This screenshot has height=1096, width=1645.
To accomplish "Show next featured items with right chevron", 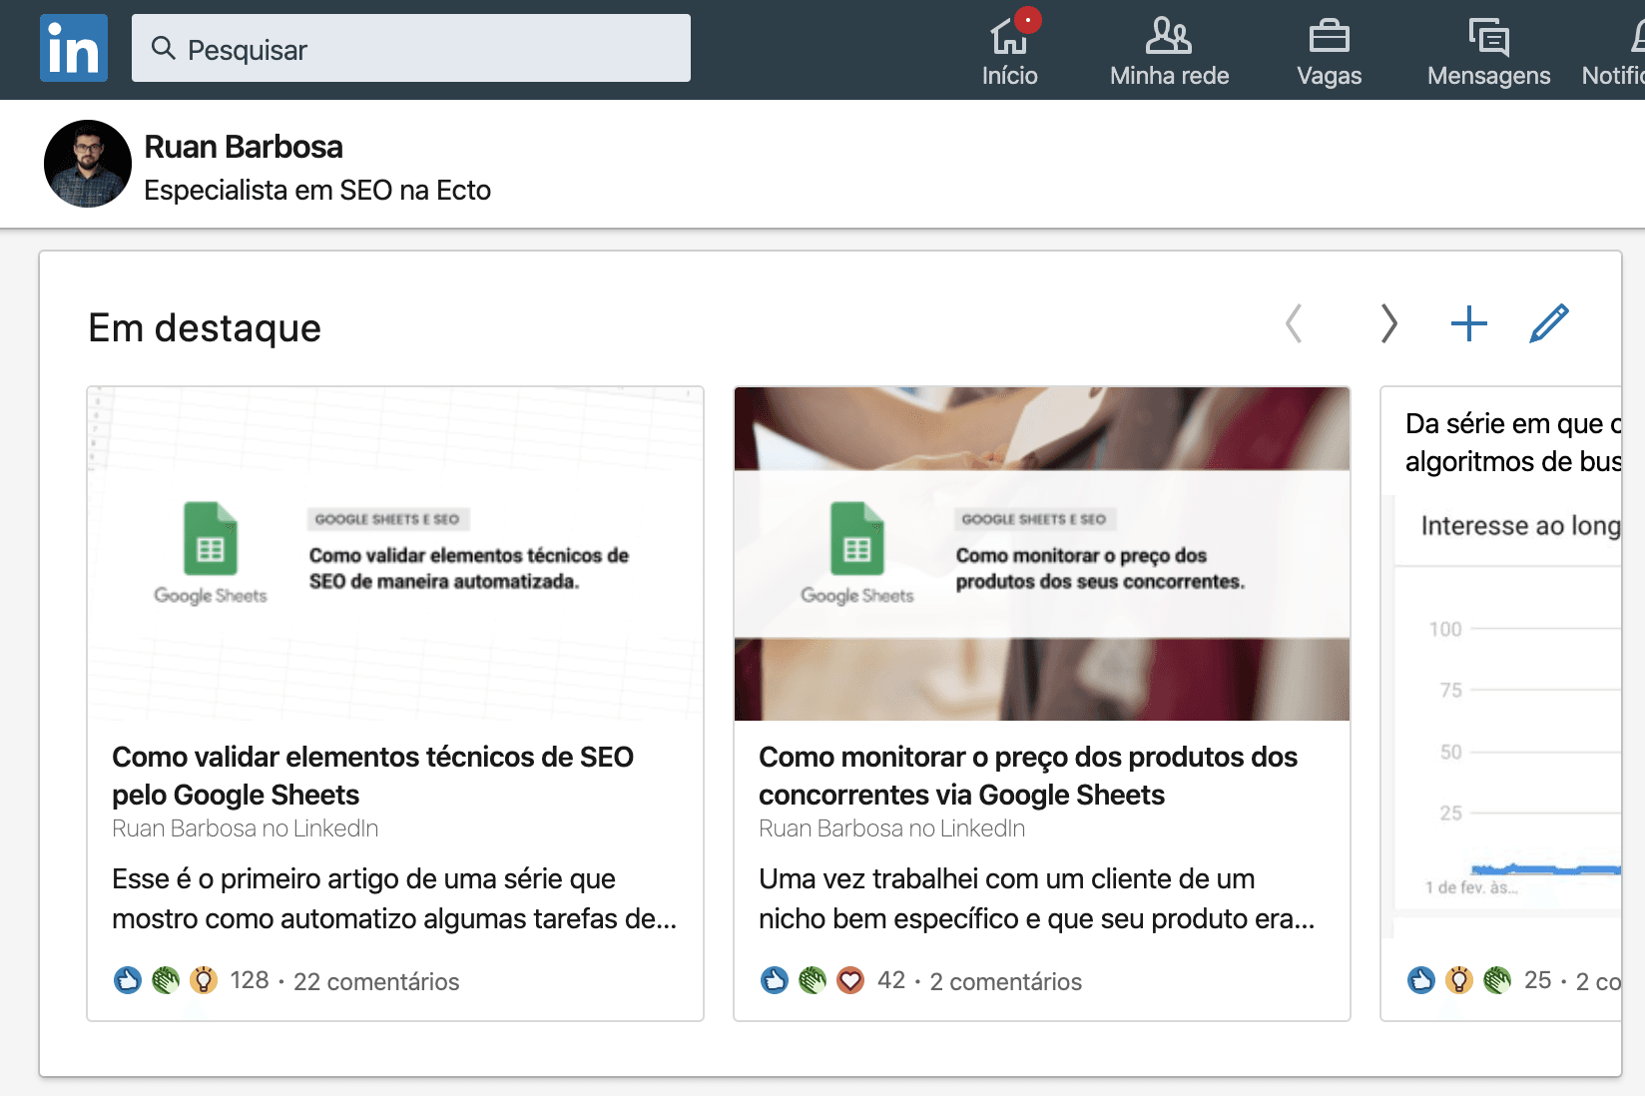I will click(1388, 323).
